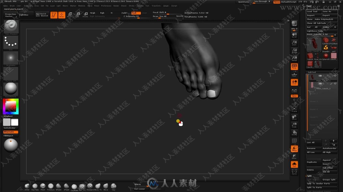Toggle Persp perspective view
The width and height of the screenshot is (343, 192).
click(x=294, y=66)
